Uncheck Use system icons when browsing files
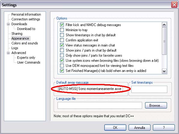Image resolution: width=179 pixels, height=134 pixels. click(x=62, y=61)
